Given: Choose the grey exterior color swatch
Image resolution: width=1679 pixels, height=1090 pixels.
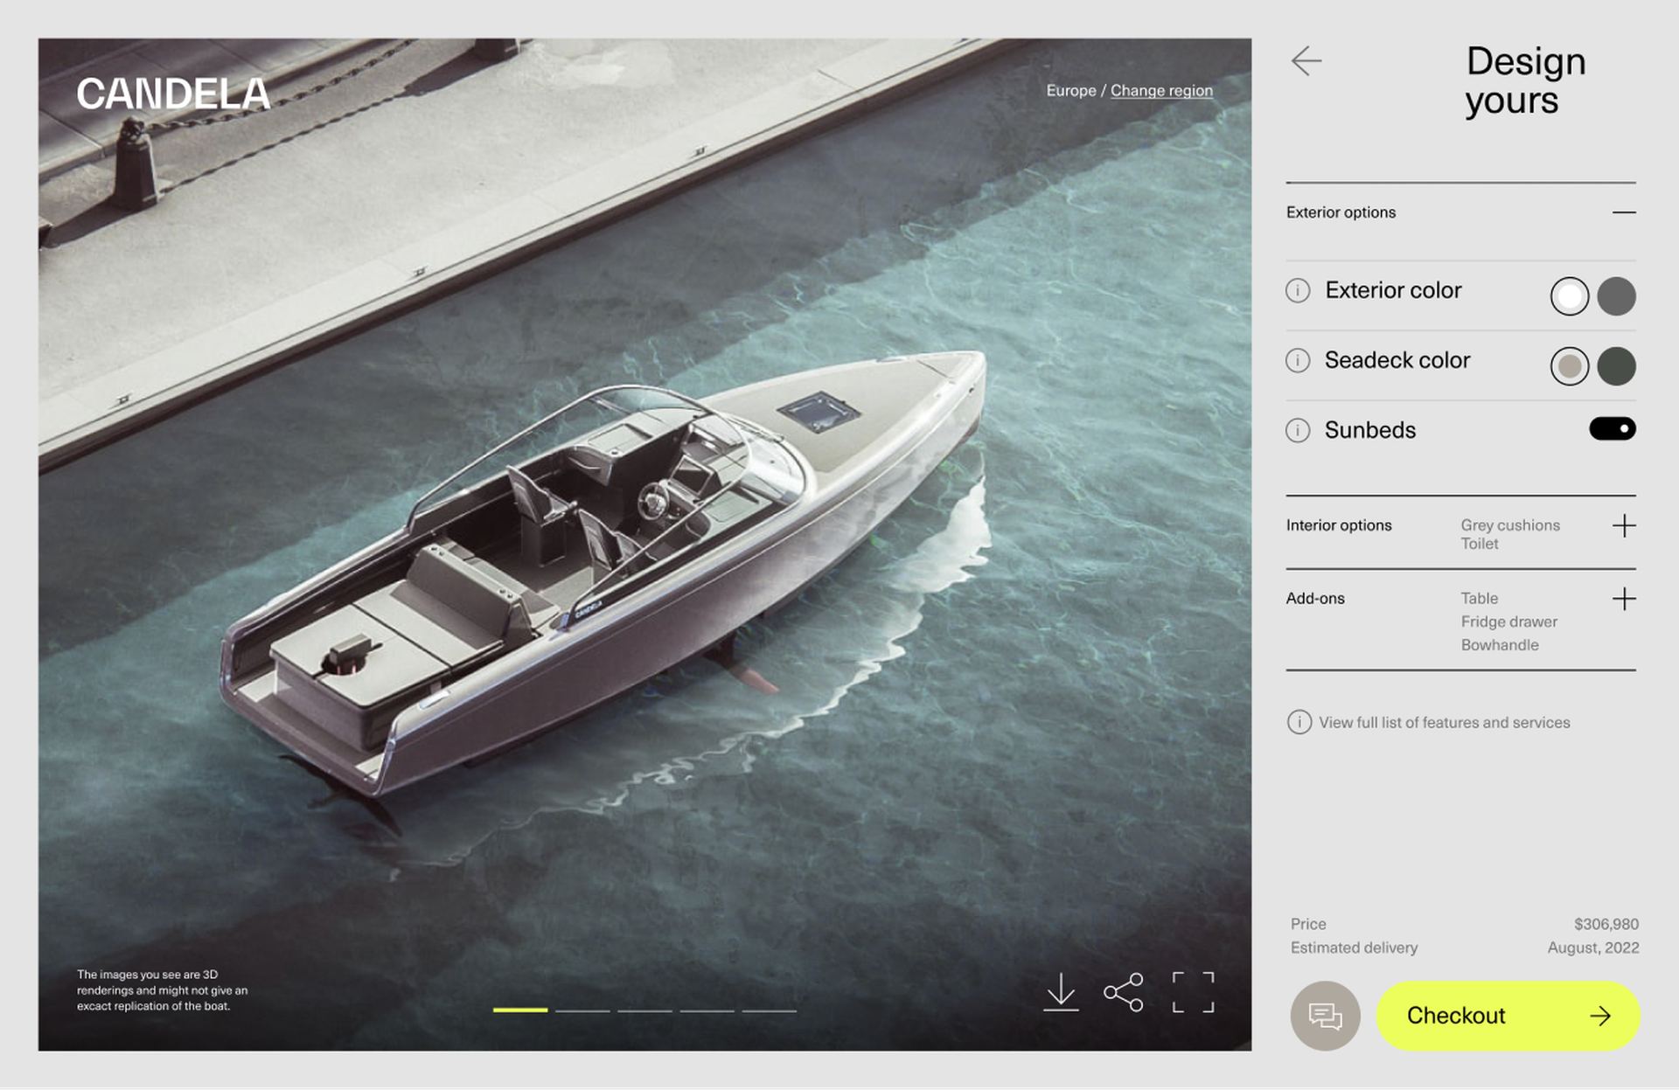Looking at the screenshot, I should click(x=1616, y=296).
